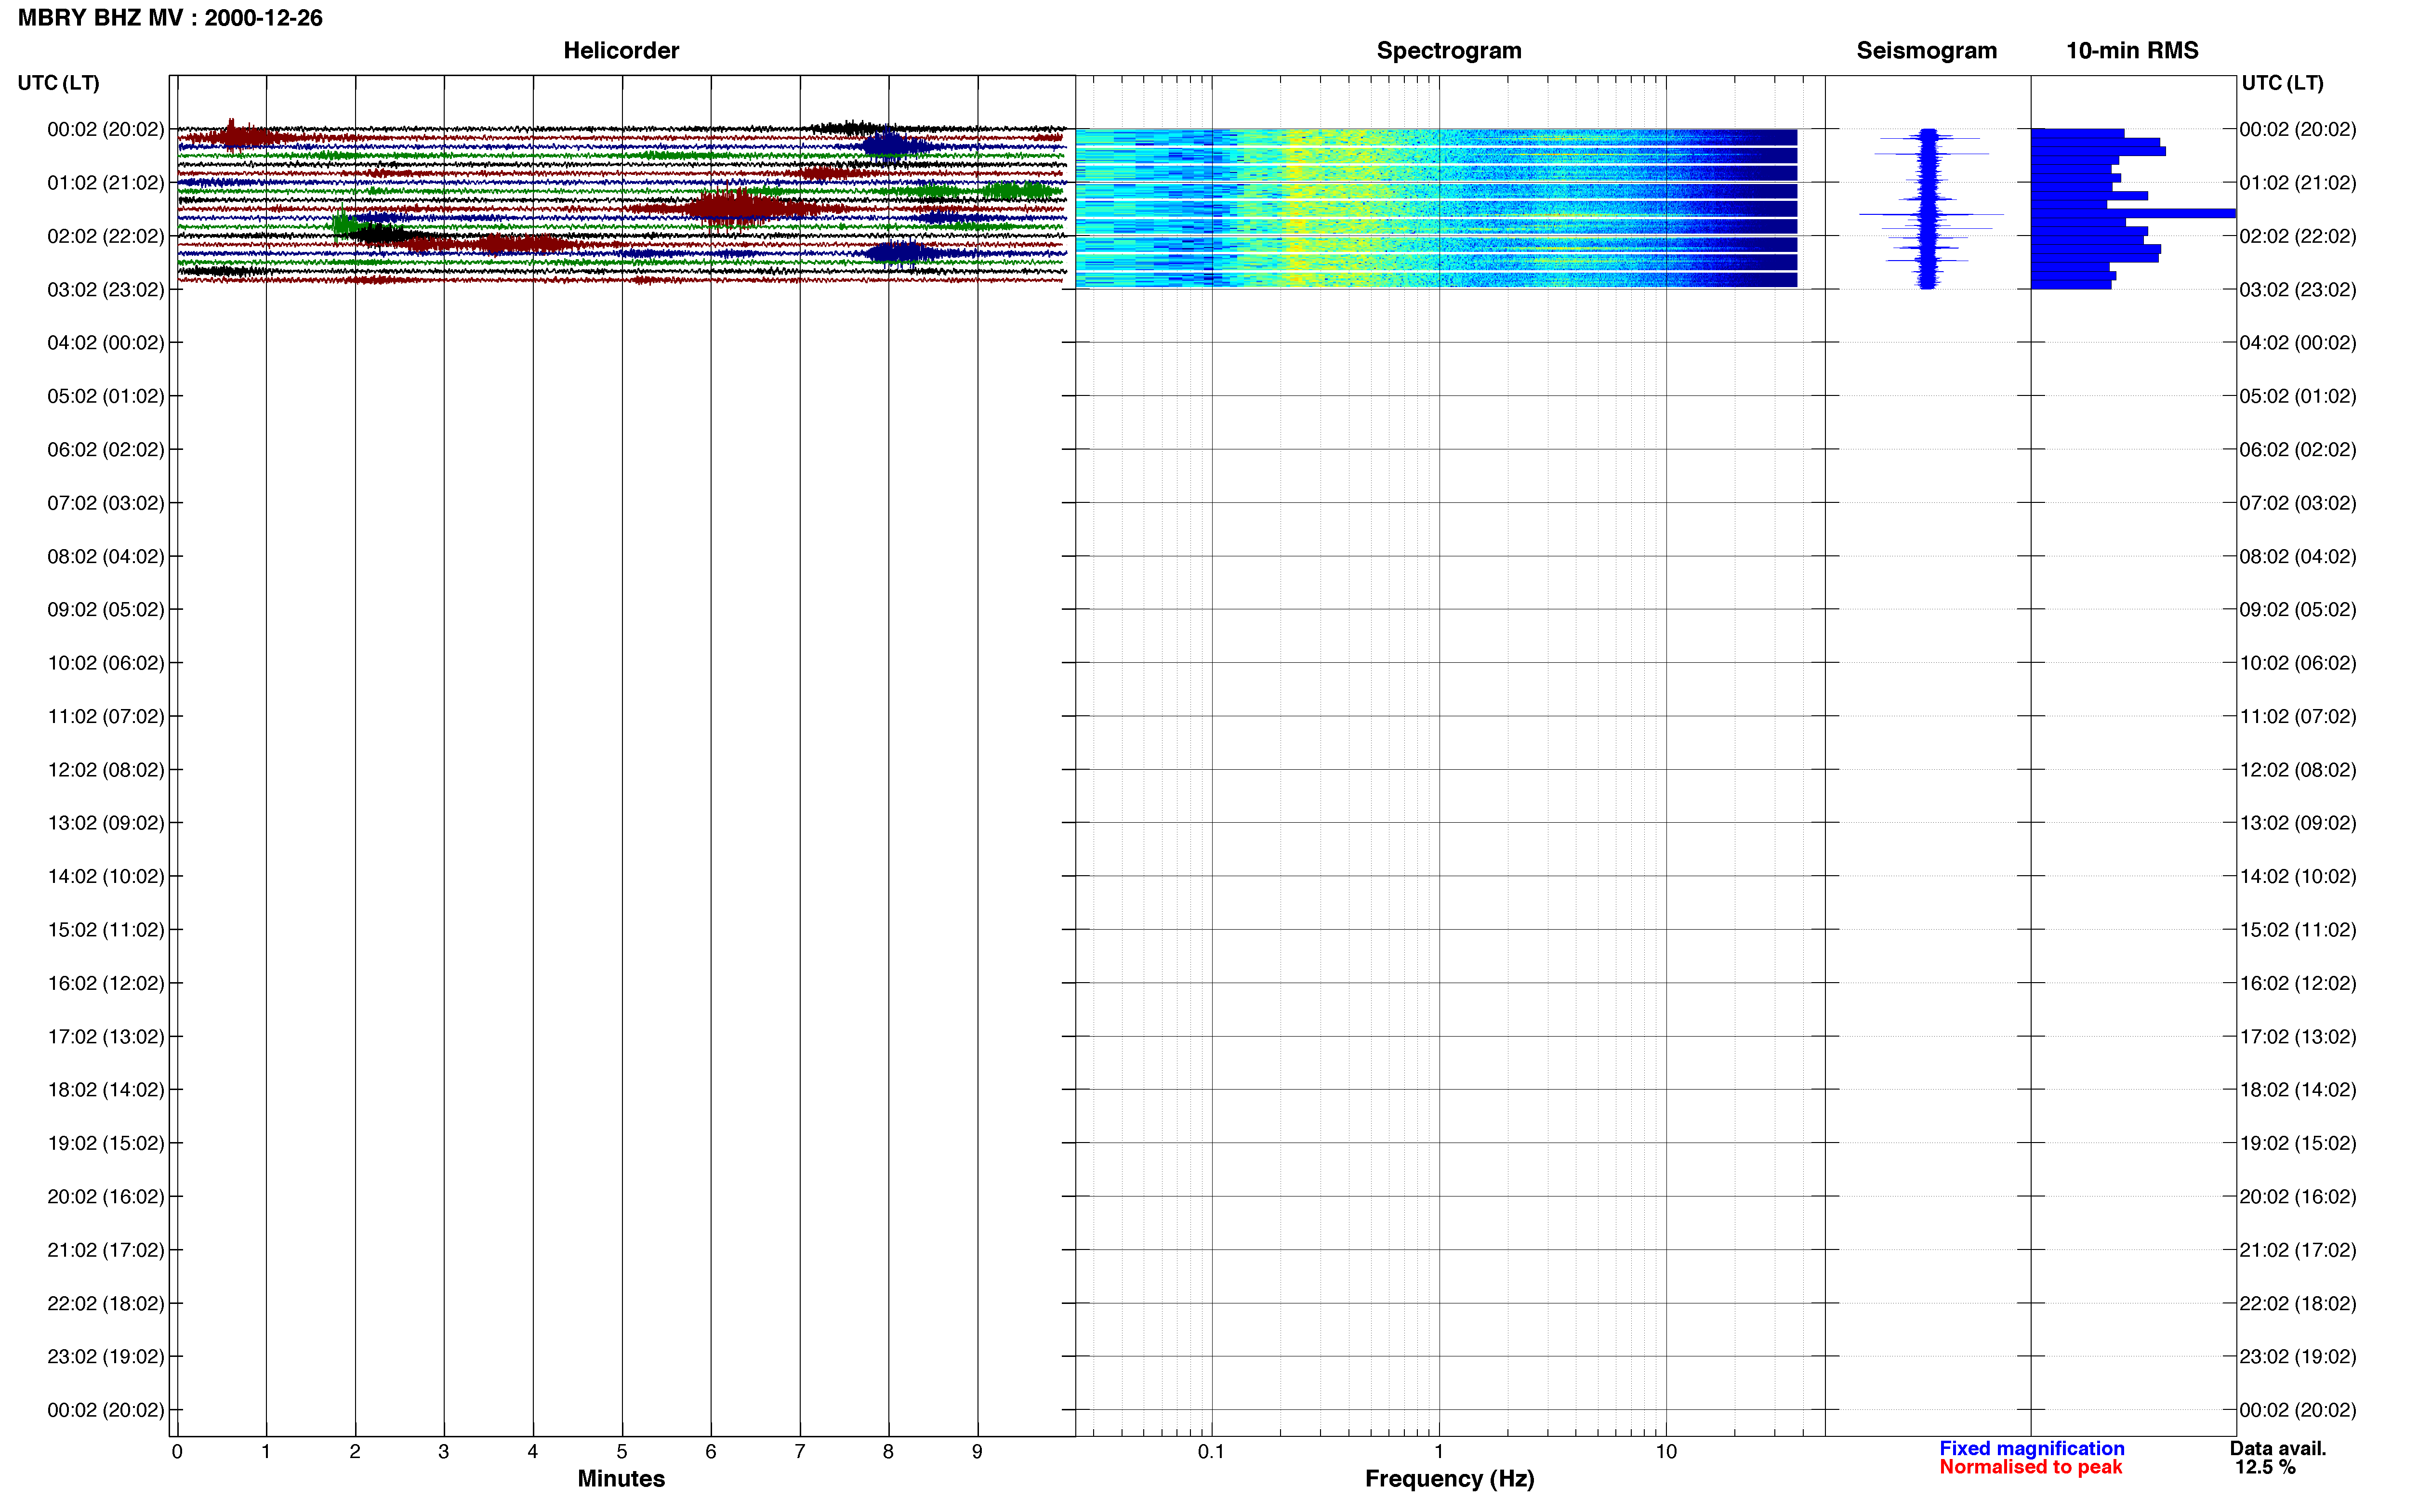Select the Spectrogram panel heading
Screen dimensions: 2418x1512
coord(1449,51)
